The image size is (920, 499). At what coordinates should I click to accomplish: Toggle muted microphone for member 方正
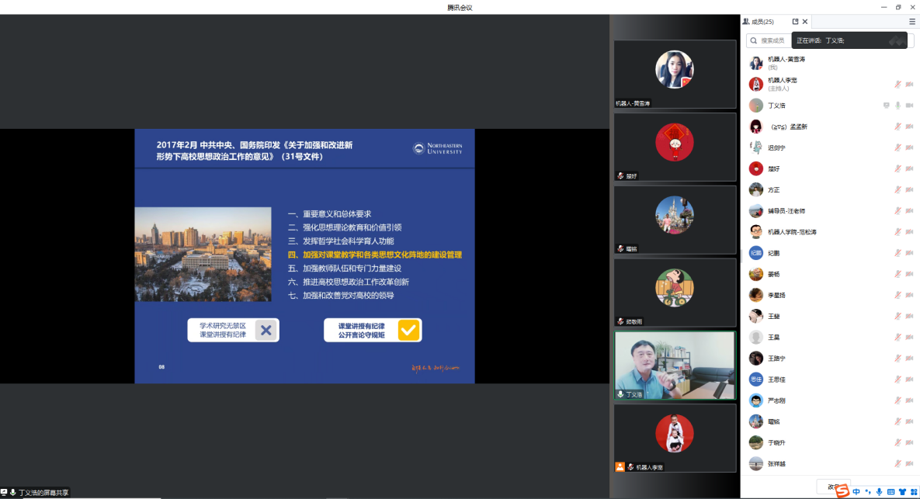897,189
